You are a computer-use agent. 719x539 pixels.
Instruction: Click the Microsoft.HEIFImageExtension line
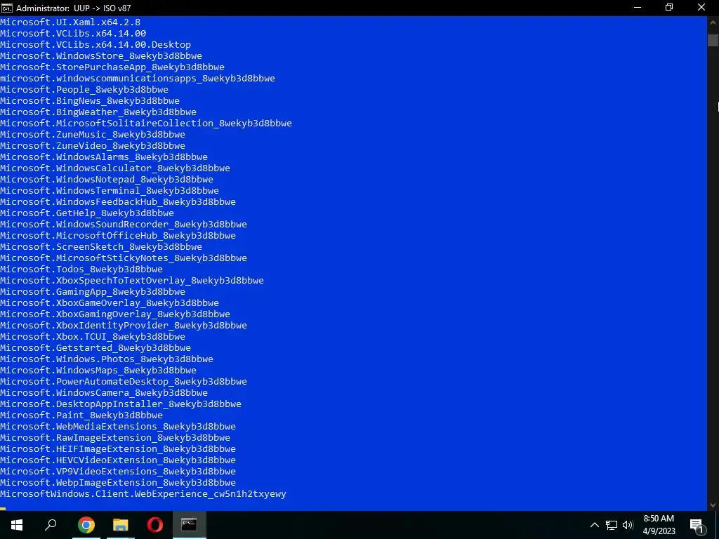pyautogui.click(x=118, y=448)
